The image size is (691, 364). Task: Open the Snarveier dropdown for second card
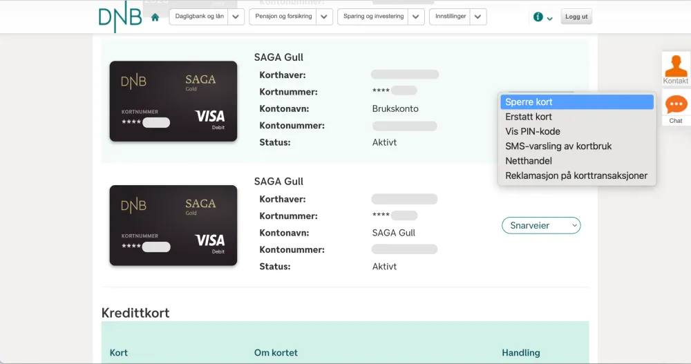tap(541, 225)
